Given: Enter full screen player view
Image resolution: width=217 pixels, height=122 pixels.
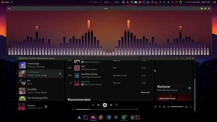Looking at the screenshot, I should coord(191,107).
